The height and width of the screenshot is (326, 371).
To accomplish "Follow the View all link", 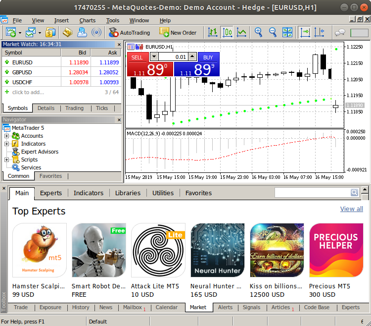I will point(351,209).
